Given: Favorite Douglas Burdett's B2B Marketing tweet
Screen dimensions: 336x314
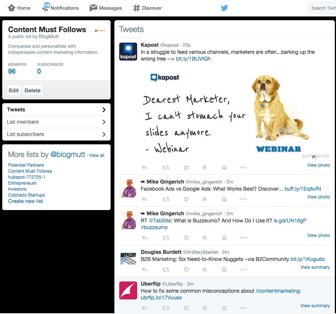Looking at the screenshot, I should (205, 269).
